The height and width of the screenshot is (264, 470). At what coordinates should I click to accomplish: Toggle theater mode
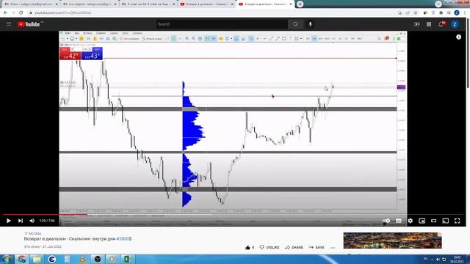(433, 221)
